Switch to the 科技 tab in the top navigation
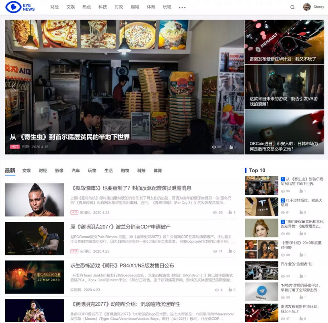The width and height of the screenshot is (328, 323). (102, 7)
